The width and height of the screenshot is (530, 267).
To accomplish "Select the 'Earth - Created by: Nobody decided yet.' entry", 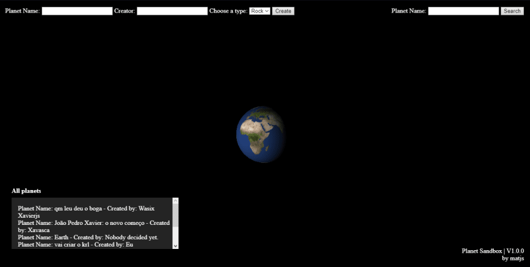I will (88, 238).
